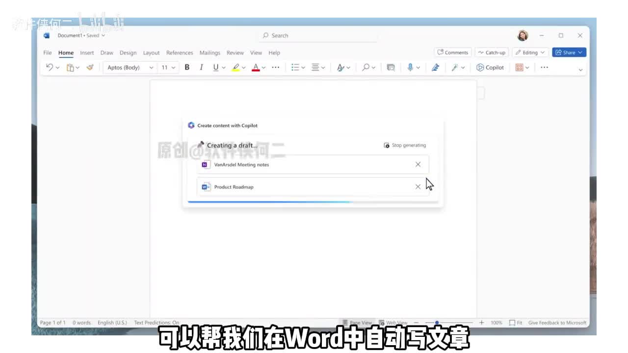The image size is (628, 353).
Task: Stop generating the Copilot draft
Action: [x=405, y=145]
